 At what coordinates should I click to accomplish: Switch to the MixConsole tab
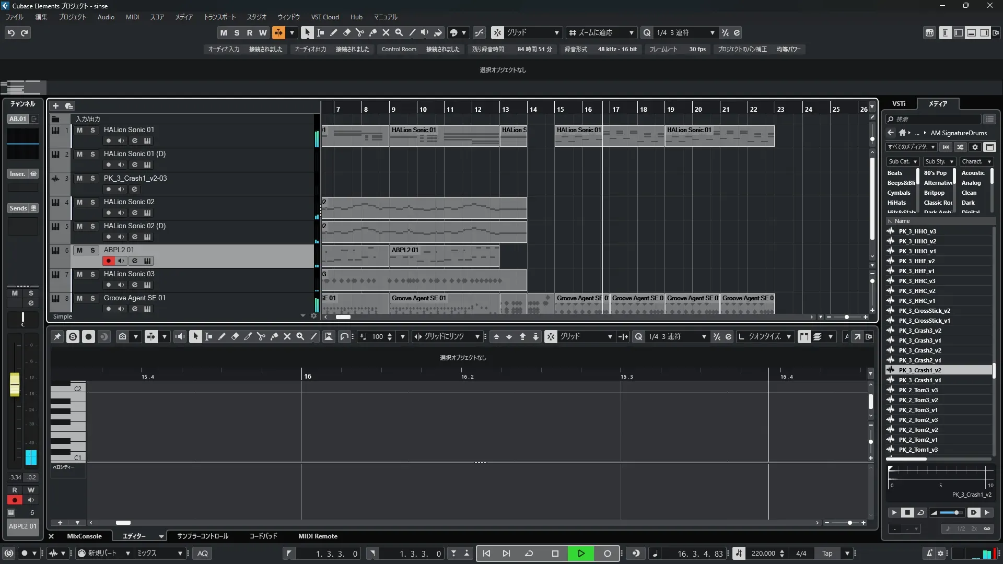tap(84, 536)
